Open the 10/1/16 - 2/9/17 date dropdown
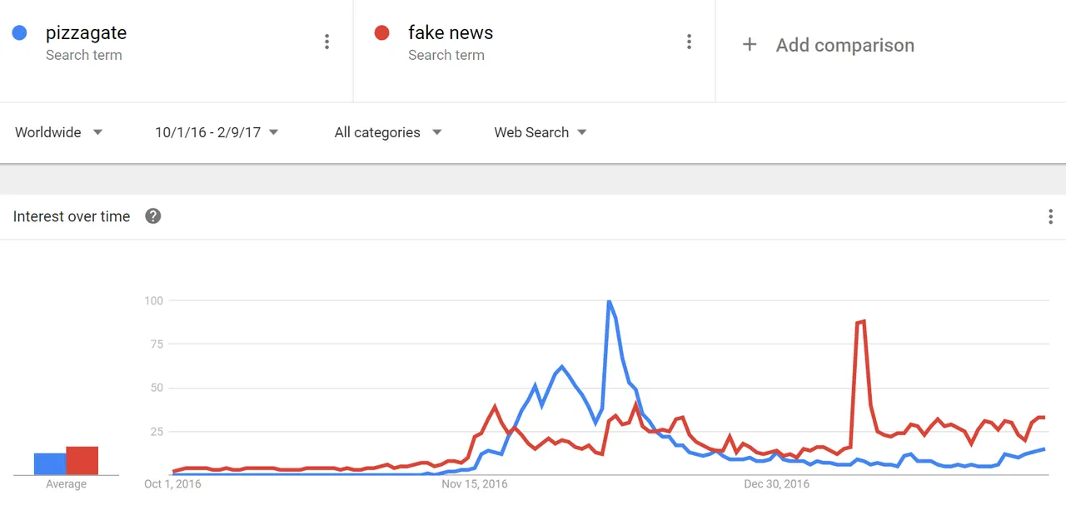Screen dimensions: 1066x525 (217, 132)
